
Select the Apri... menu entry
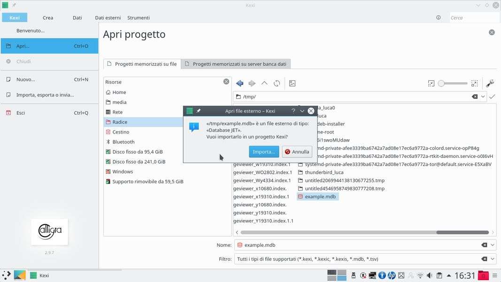pos(49,46)
